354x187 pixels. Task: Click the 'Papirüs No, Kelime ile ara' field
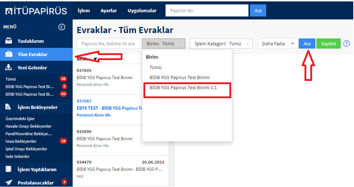(108, 44)
